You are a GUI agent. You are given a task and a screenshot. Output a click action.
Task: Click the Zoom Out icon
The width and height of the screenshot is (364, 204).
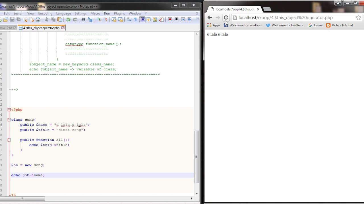click(105, 19)
